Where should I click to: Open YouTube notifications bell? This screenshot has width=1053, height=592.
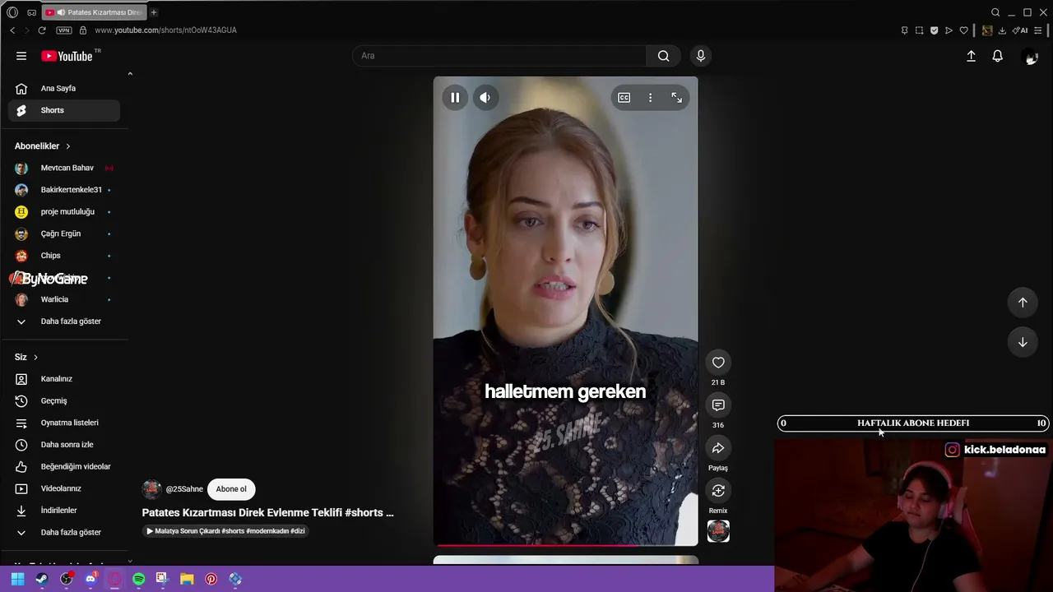(x=997, y=56)
